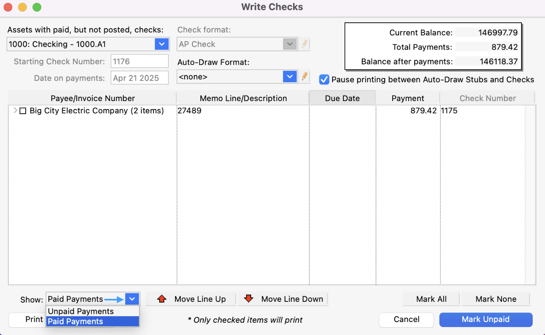Select Paid Payments in the dropdown list

click(76, 321)
